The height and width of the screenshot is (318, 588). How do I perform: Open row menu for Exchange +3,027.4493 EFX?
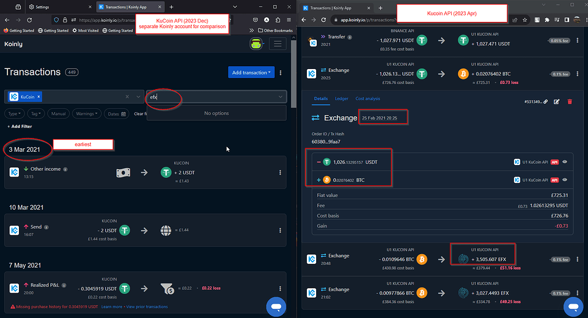click(578, 293)
